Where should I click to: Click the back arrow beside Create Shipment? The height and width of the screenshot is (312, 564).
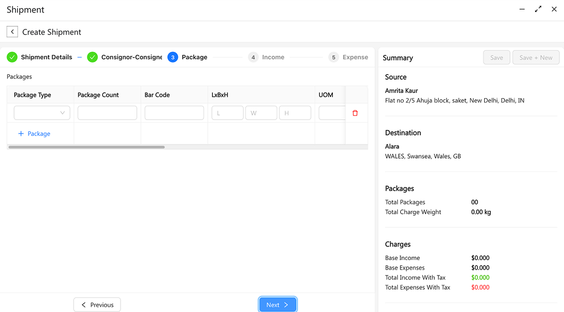[x=12, y=32]
